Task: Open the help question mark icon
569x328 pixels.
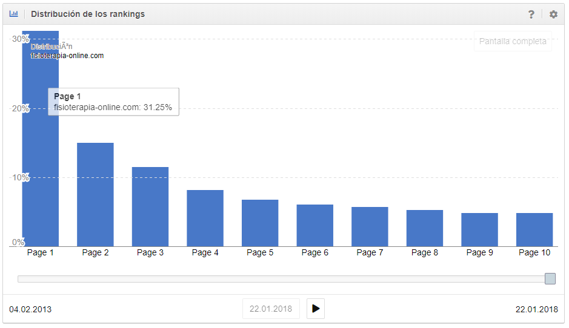Action: pyautogui.click(x=531, y=15)
